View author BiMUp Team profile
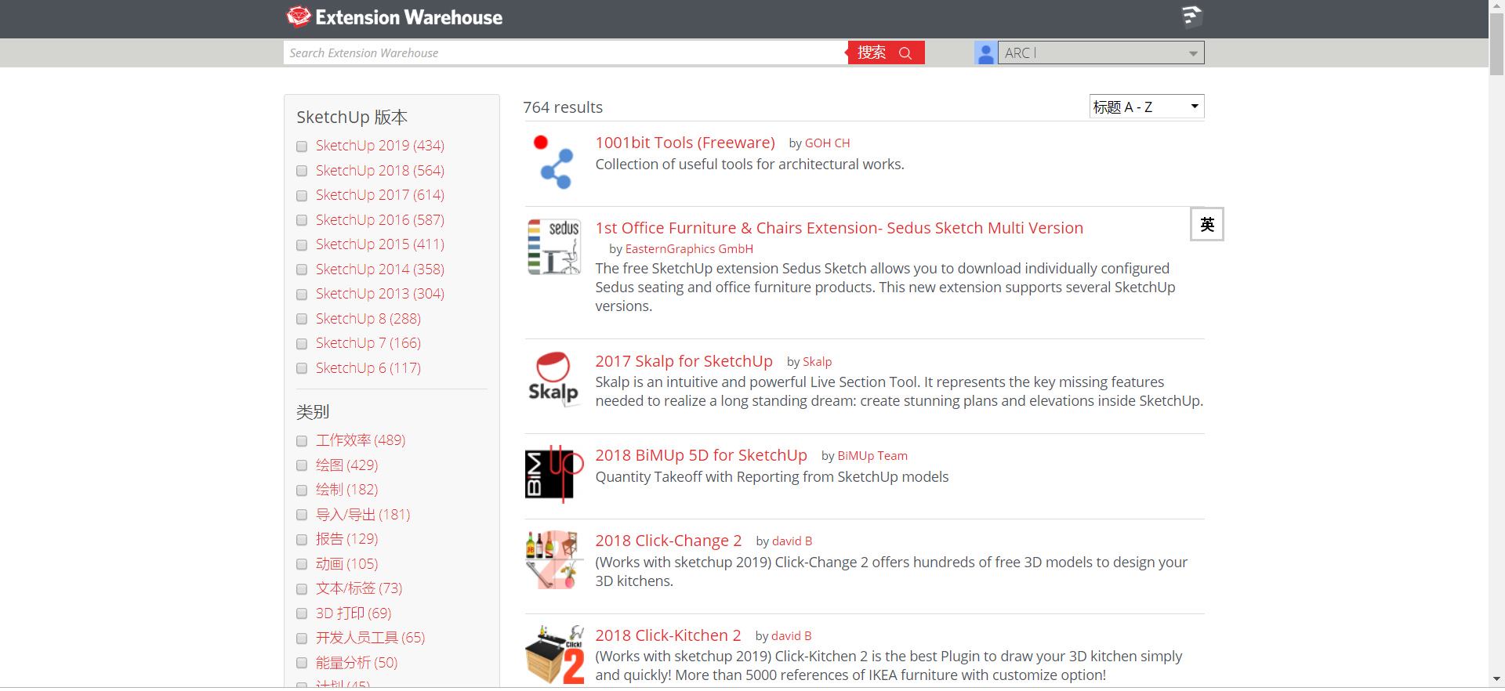This screenshot has width=1505, height=691. pyautogui.click(x=872, y=456)
